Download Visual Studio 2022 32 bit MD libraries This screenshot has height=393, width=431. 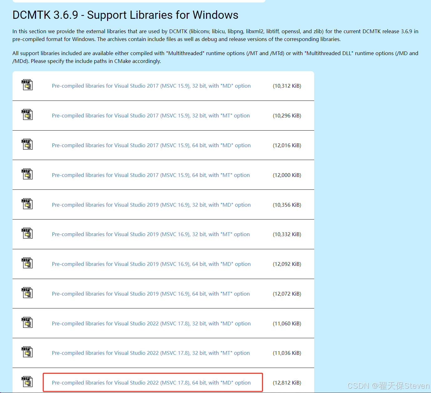click(x=151, y=323)
